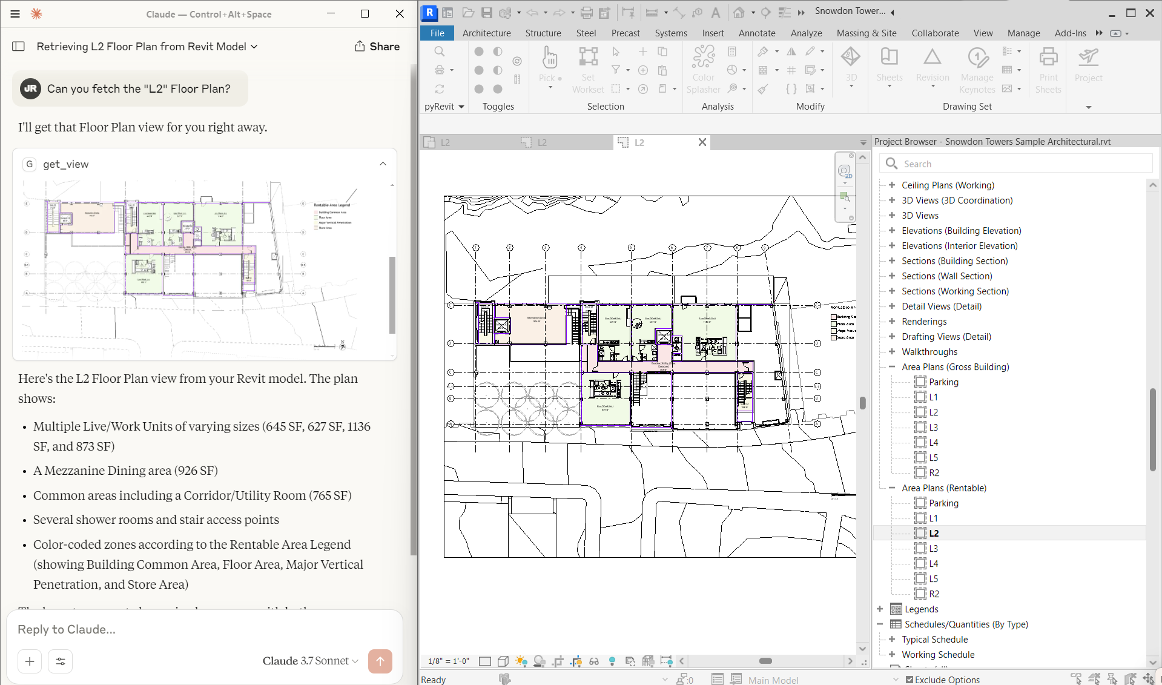Toggle the bottom-left circle in Toggles panel
The height and width of the screenshot is (685, 1162).
(x=479, y=89)
